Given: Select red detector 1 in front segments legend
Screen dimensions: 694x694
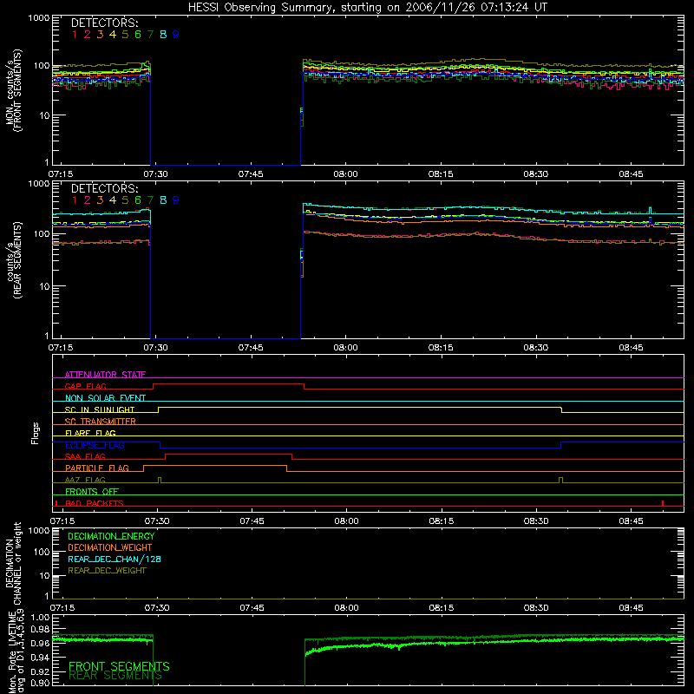Looking at the screenshot, I should click(x=75, y=35).
